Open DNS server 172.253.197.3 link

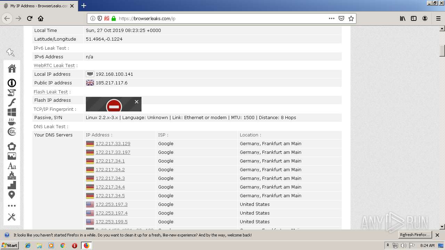112,204
